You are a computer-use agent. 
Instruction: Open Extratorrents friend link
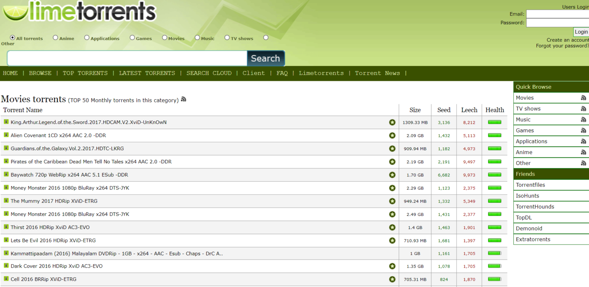533,239
